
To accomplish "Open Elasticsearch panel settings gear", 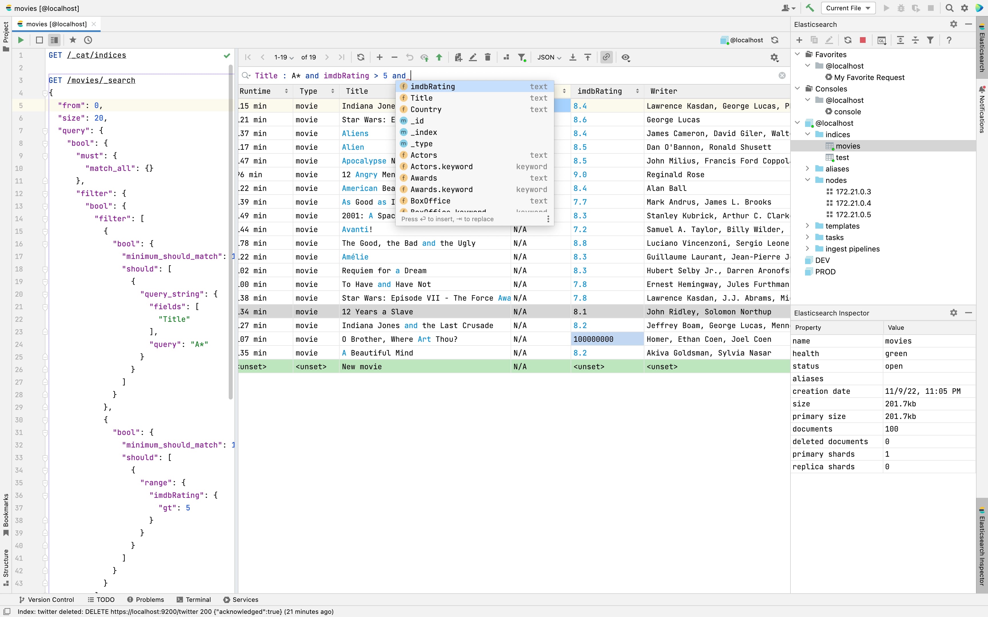I will coord(954,24).
